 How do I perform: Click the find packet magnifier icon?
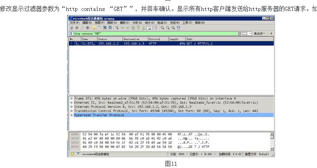pos(117,28)
